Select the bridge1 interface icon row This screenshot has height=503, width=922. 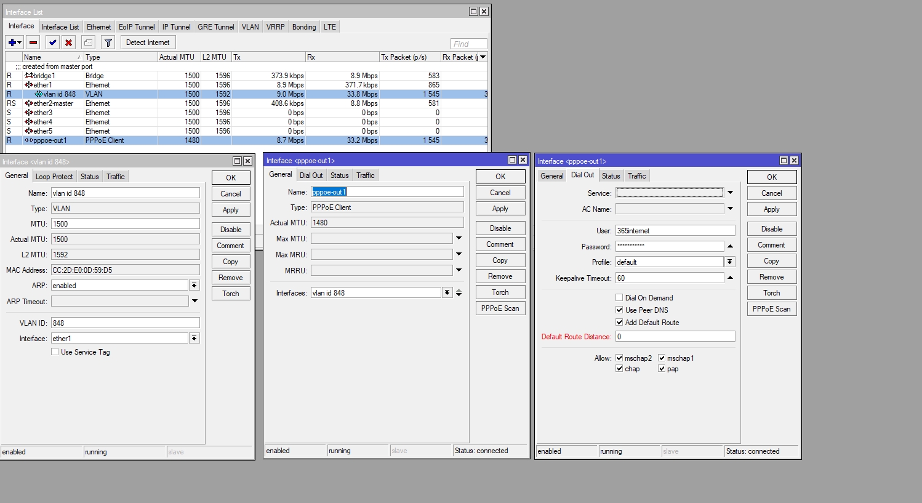[x=29, y=76]
